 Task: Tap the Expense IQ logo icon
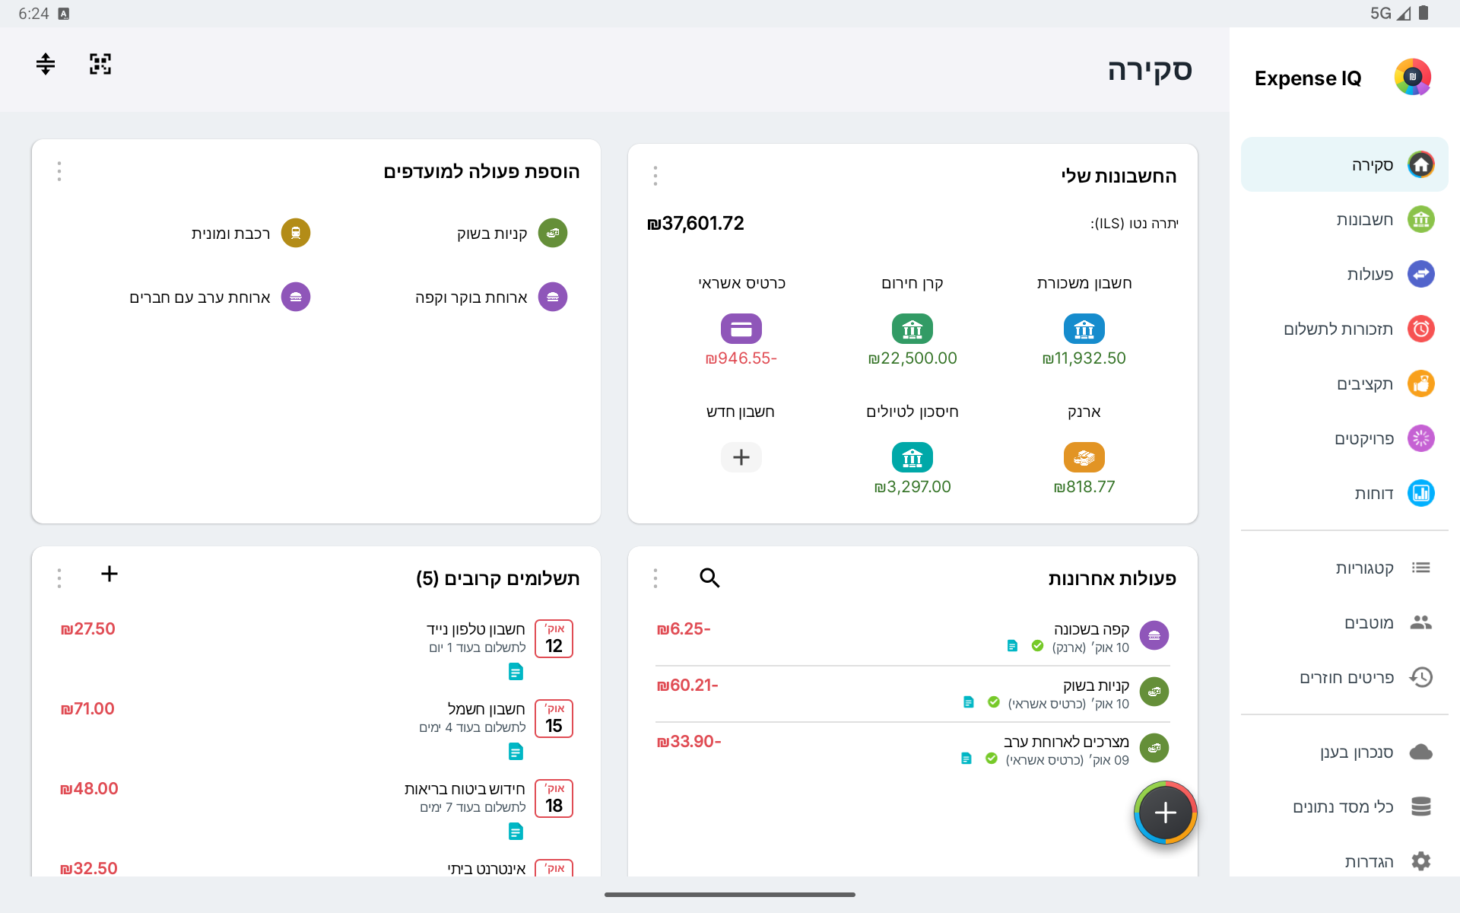[1413, 77]
